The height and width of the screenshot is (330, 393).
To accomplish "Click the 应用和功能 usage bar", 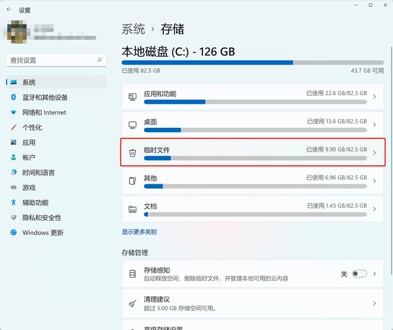I will [x=255, y=102].
